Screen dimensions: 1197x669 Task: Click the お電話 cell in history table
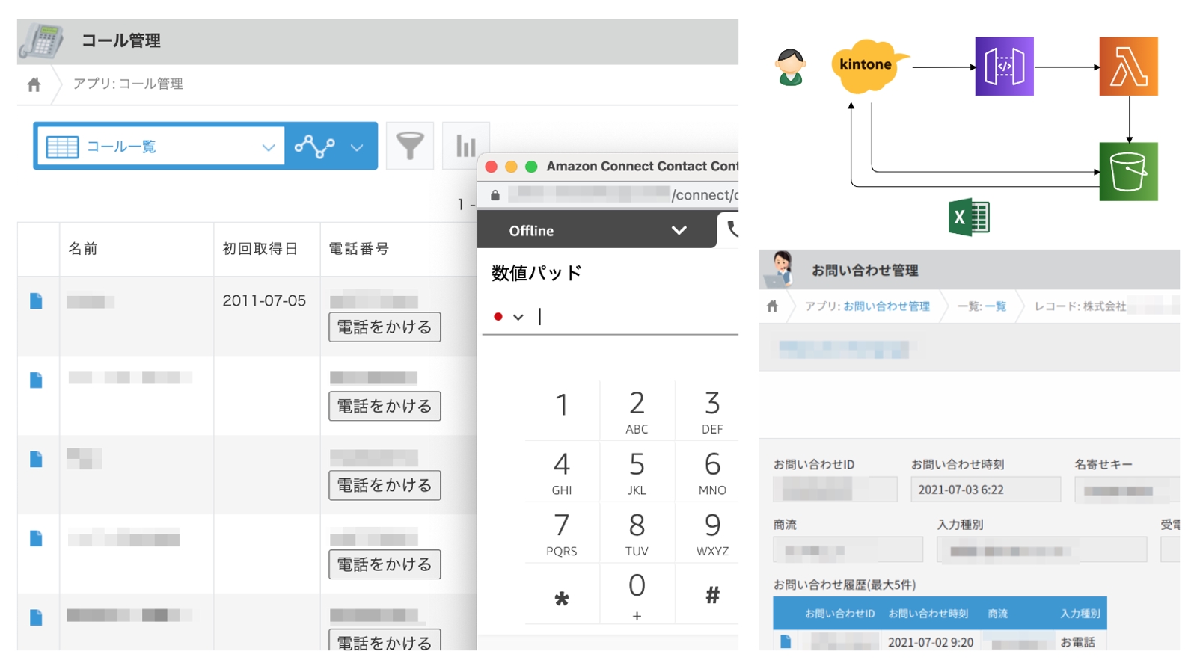(x=1077, y=642)
